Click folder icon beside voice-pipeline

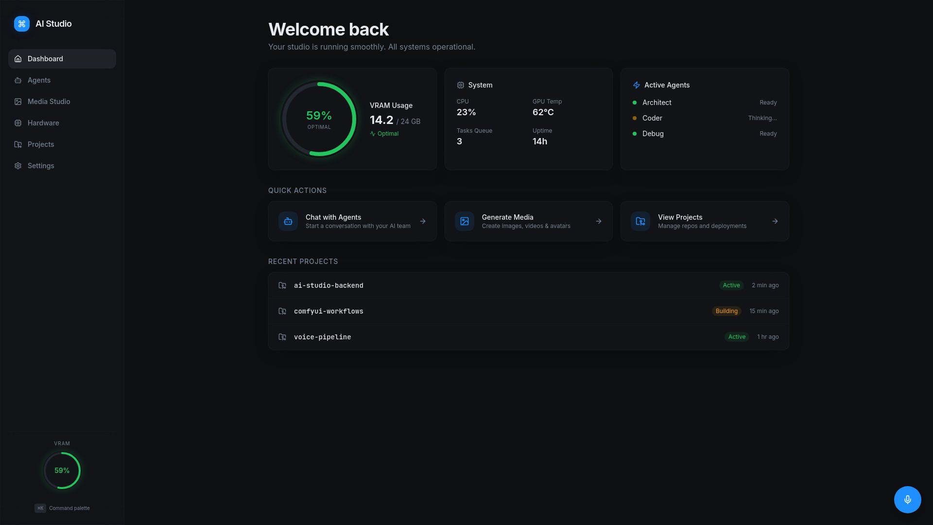coord(282,337)
